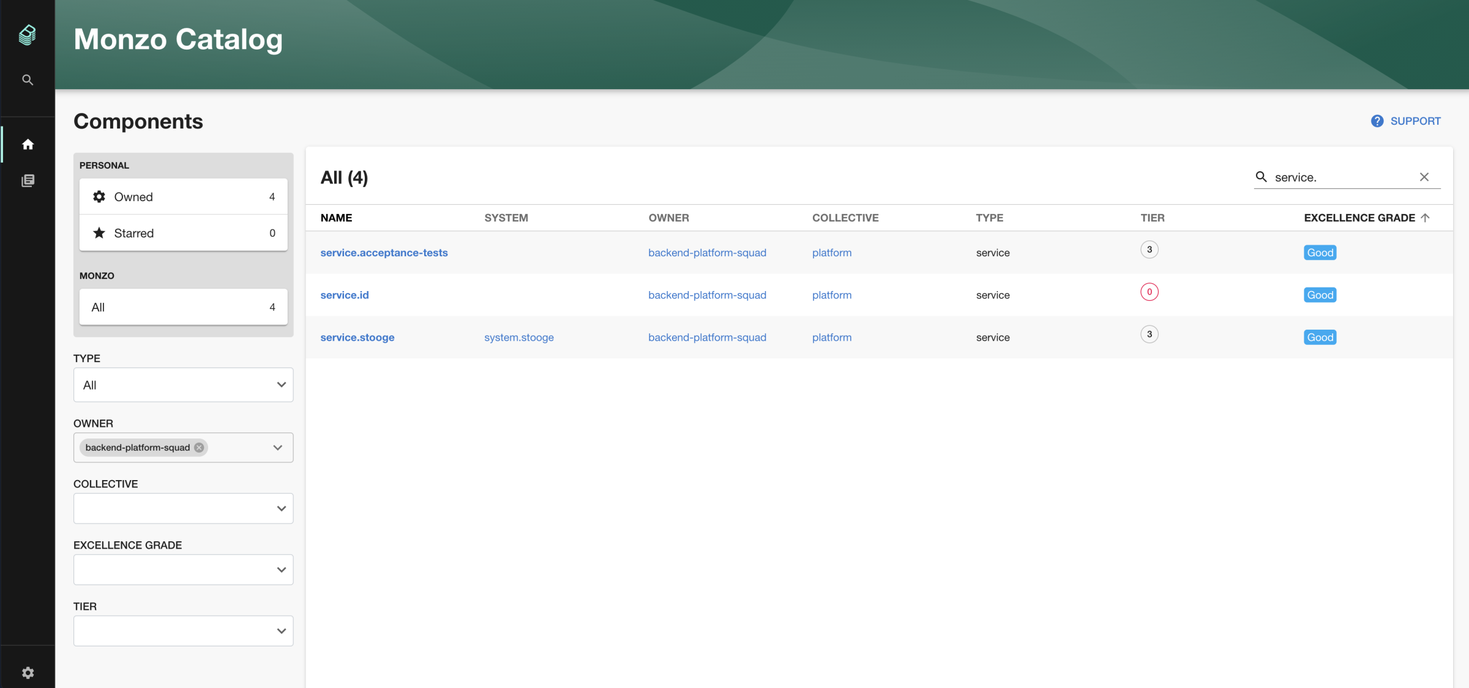Click the settings gear icon in sidebar

click(27, 672)
